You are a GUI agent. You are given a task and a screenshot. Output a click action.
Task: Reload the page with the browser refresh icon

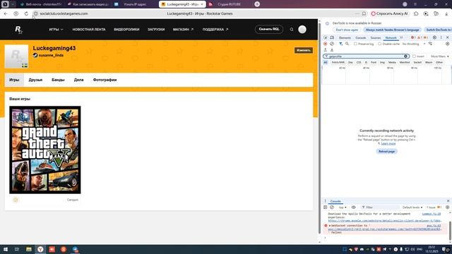(26, 13)
